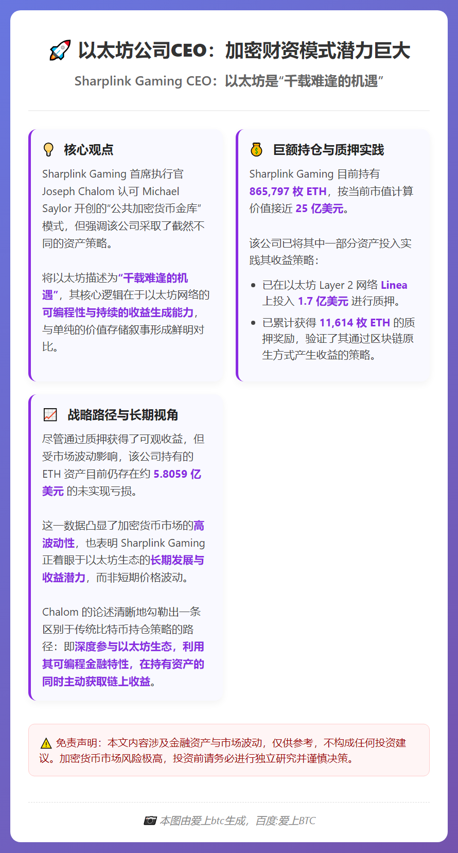The width and height of the screenshot is (458, 853).
Task: Select the main title 以太坊公司CEO：加密财资模式潜力巨大
Action: pos(244,50)
